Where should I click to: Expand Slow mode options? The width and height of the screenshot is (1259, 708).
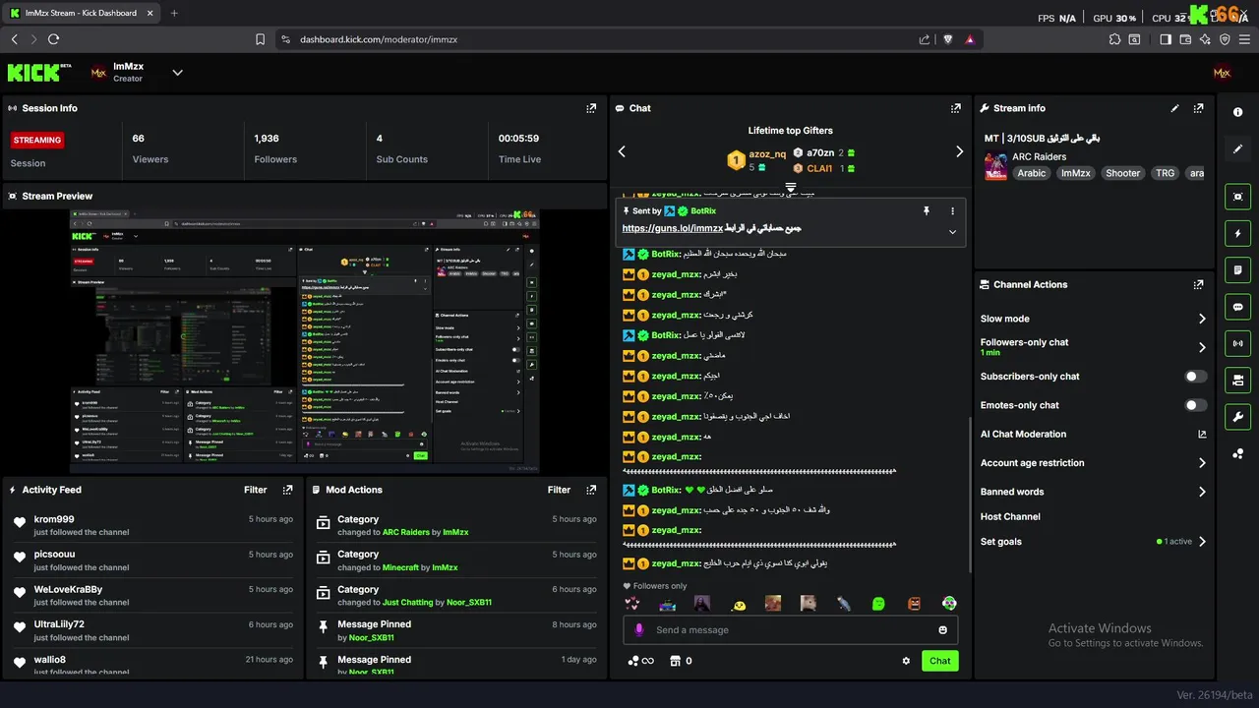click(1202, 319)
